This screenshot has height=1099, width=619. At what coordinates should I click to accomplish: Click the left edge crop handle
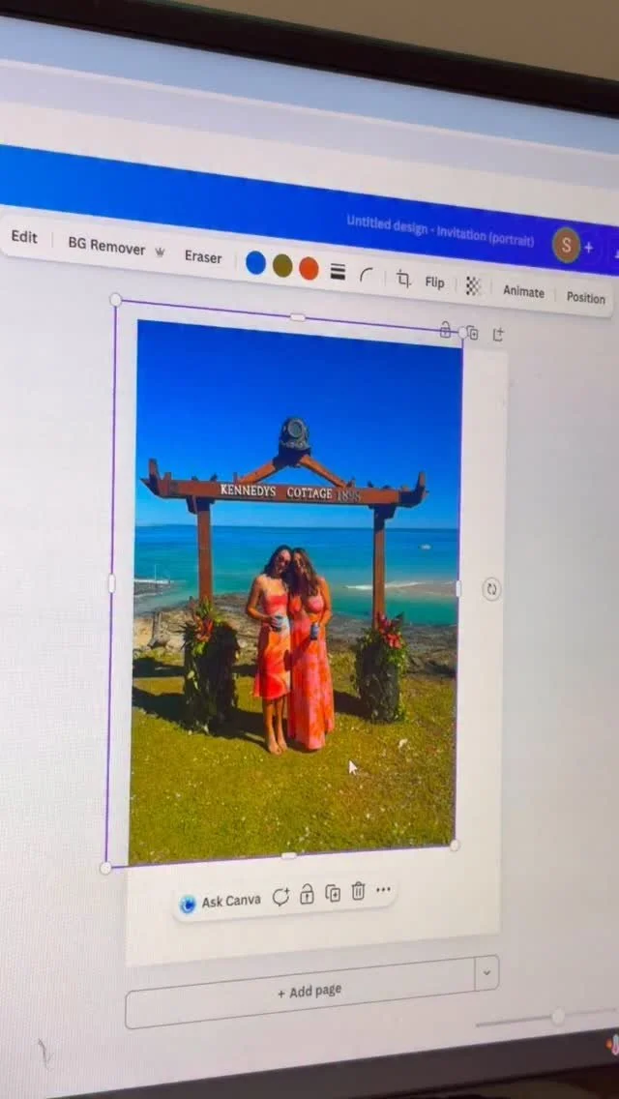[111, 583]
